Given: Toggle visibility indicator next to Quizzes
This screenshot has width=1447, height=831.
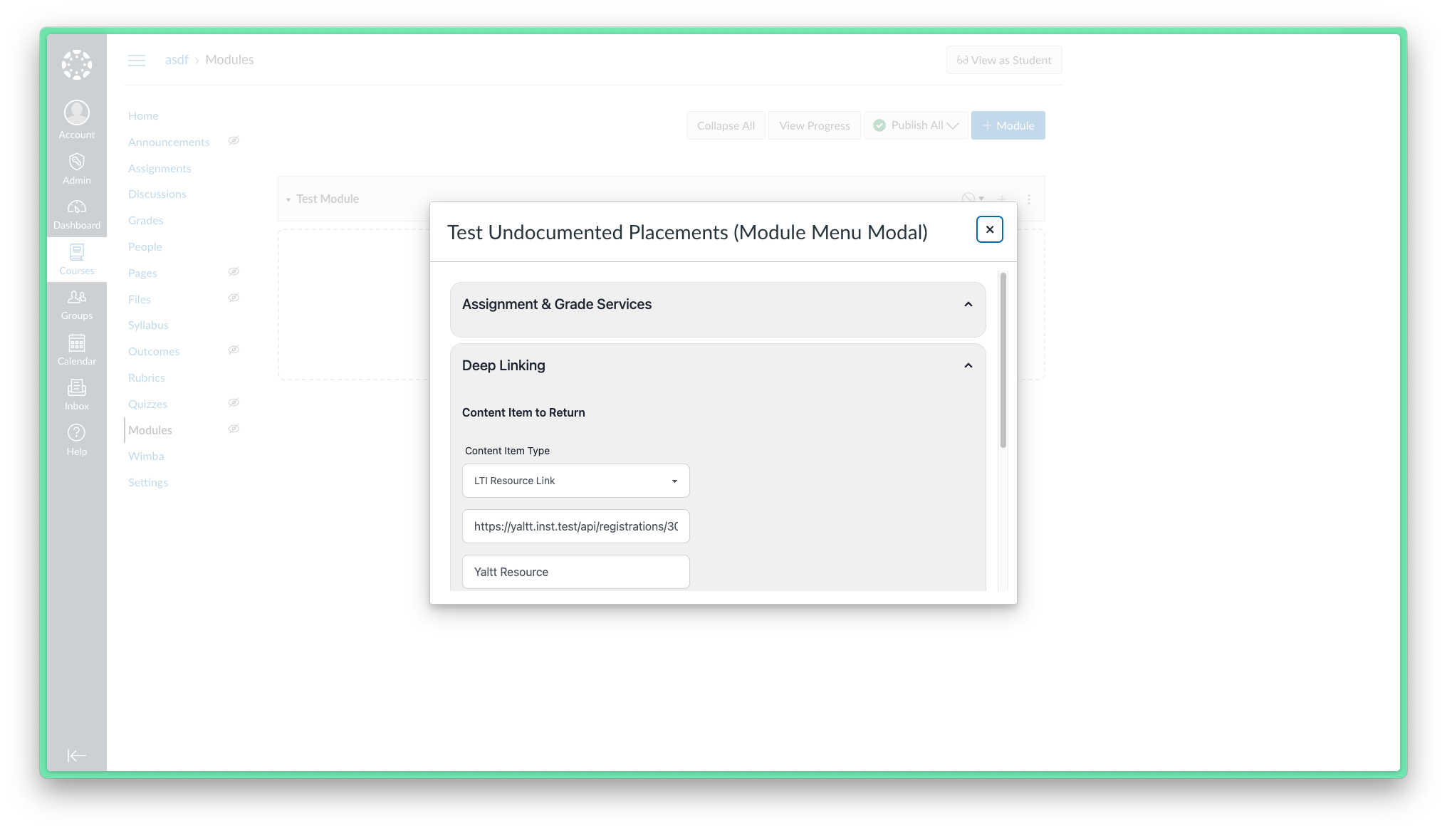Looking at the screenshot, I should (234, 402).
